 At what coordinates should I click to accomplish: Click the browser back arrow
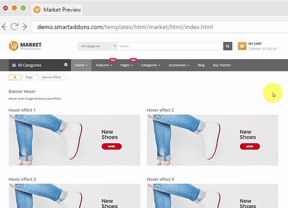4,27
